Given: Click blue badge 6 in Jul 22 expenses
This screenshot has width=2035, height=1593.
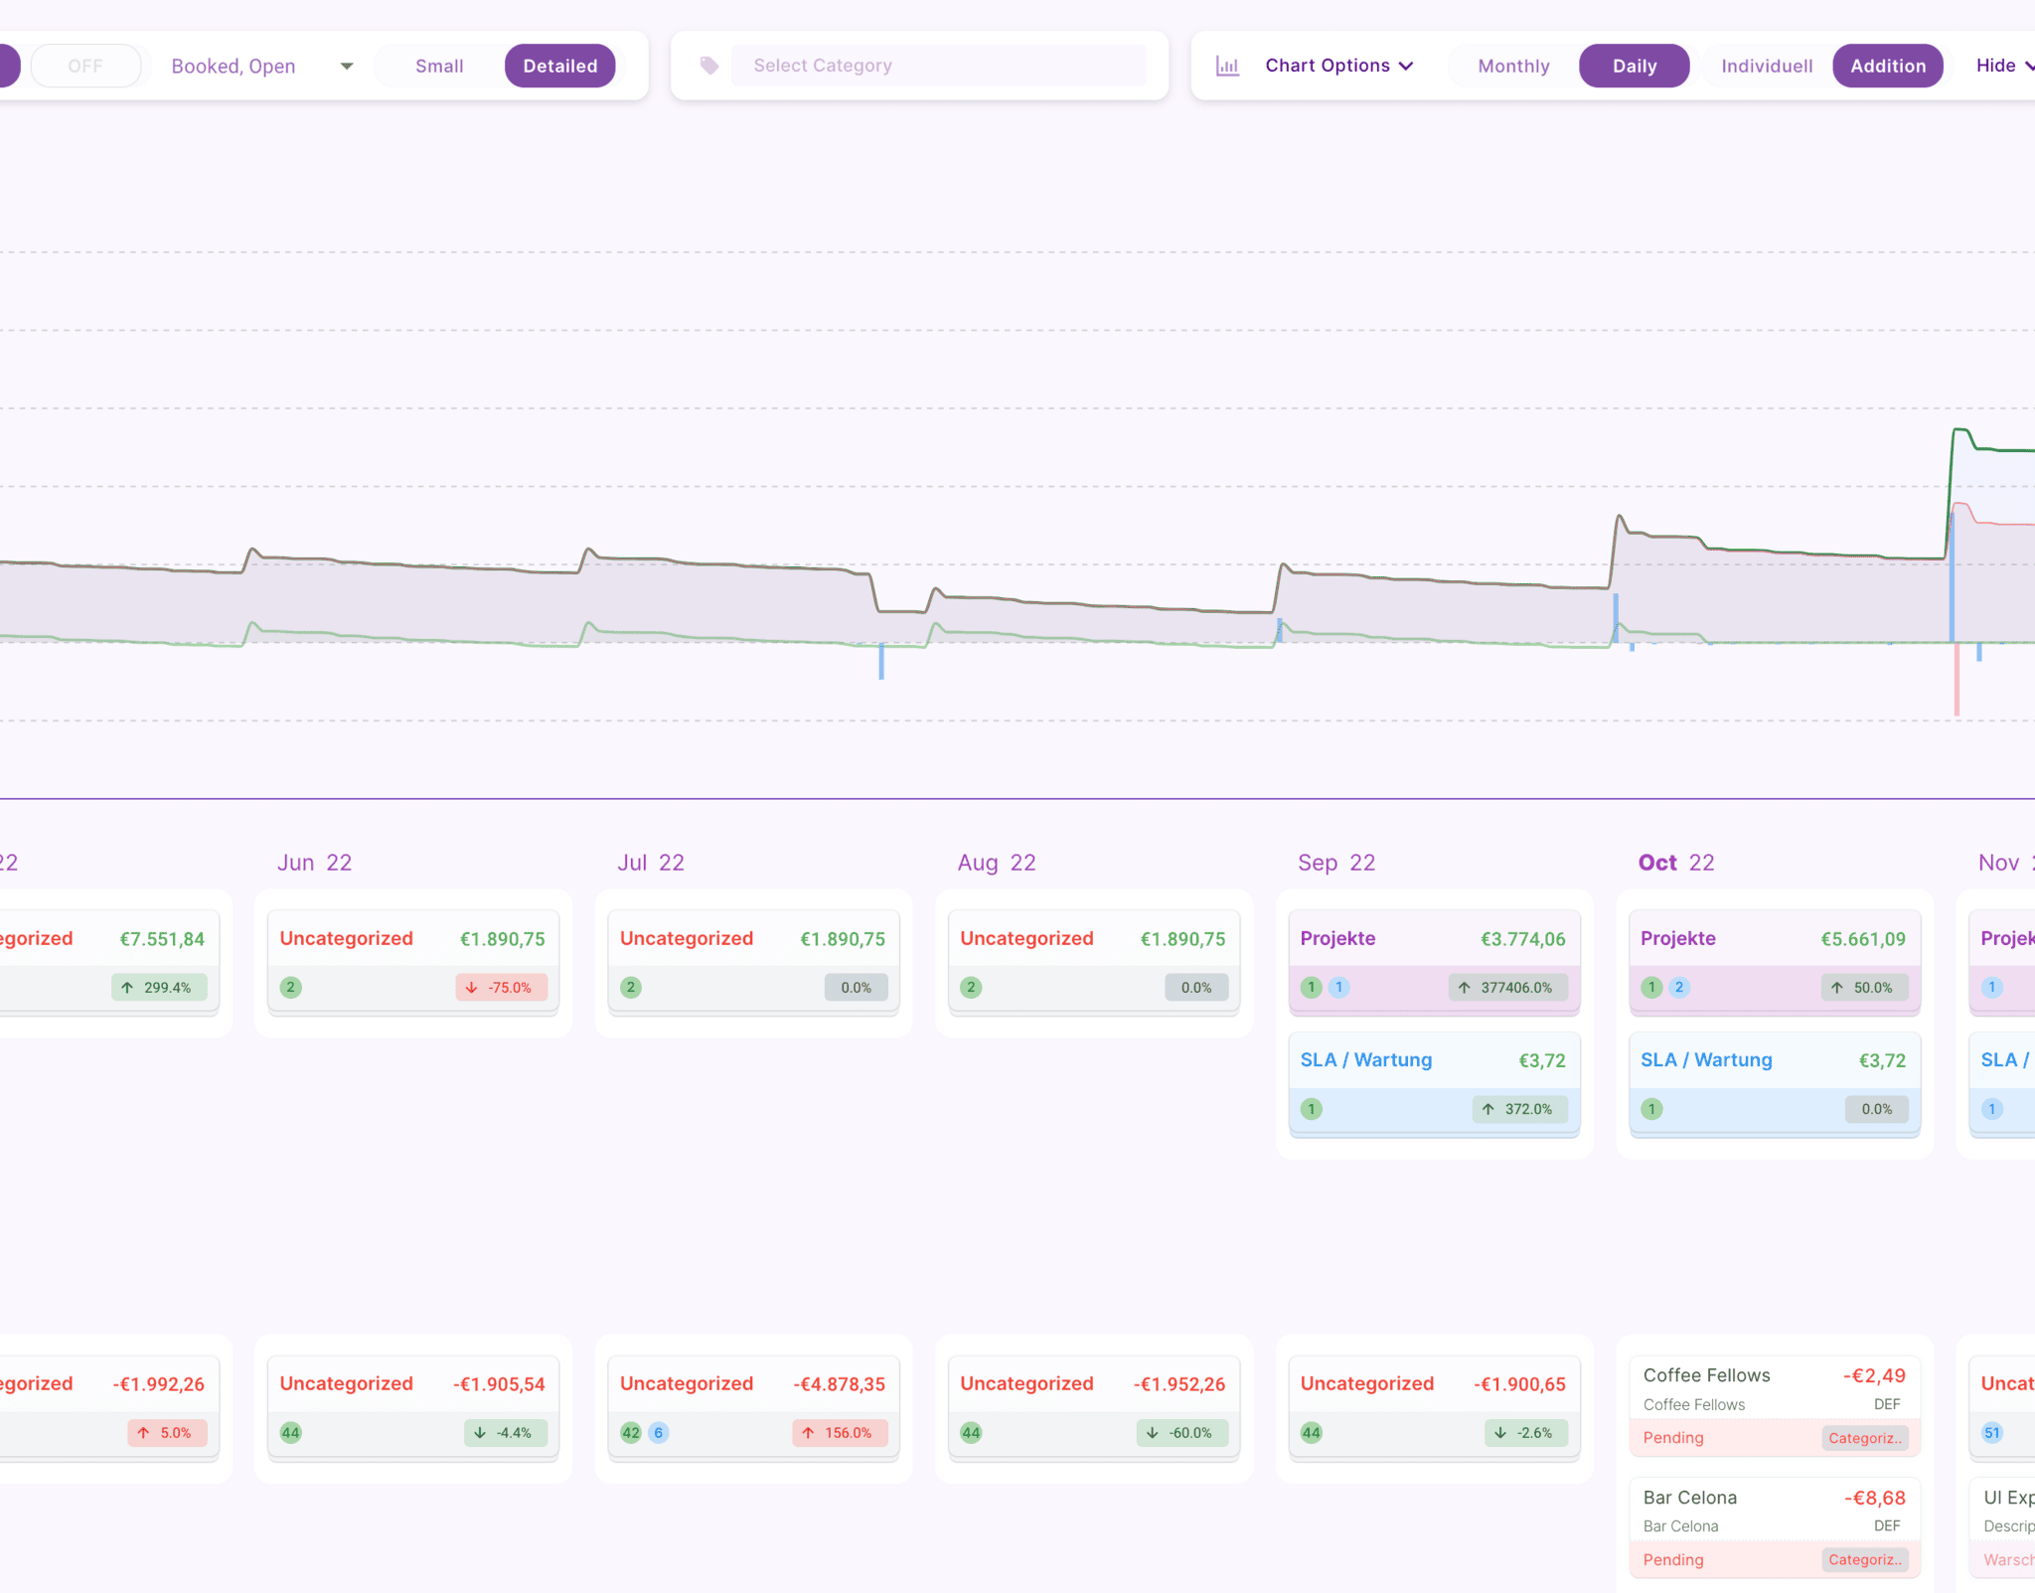Looking at the screenshot, I should click(x=658, y=1432).
